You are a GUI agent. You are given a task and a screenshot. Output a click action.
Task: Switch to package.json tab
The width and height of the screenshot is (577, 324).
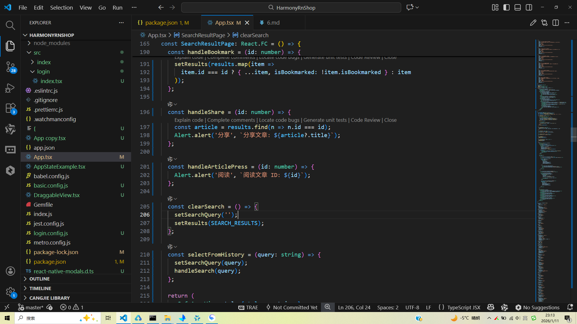pos(161,23)
